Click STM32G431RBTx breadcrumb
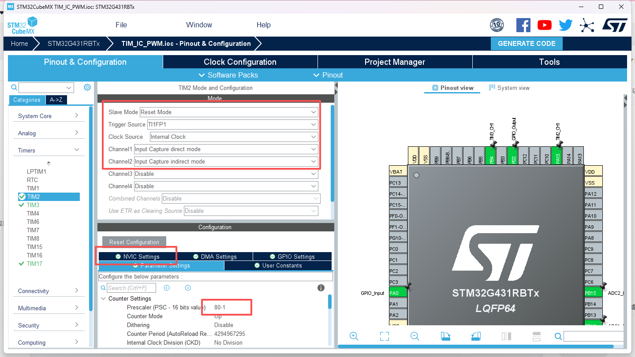Image resolution: width=635 pixels, height=357 pixels. click(x=74, y=44)
